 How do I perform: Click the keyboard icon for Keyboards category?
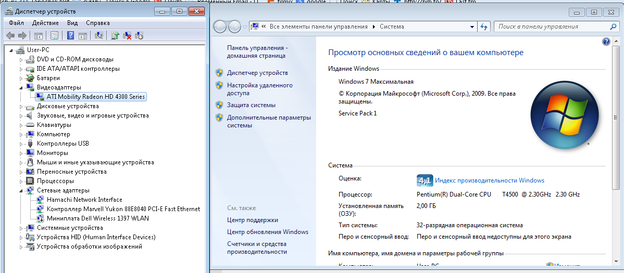point(30,125)
